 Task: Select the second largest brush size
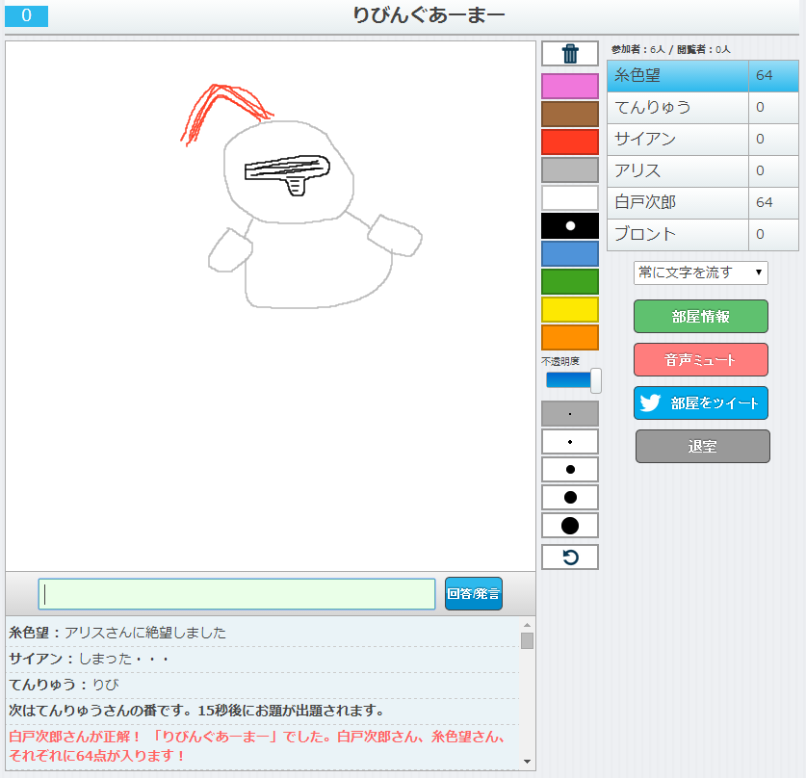(x=569, y=497)
